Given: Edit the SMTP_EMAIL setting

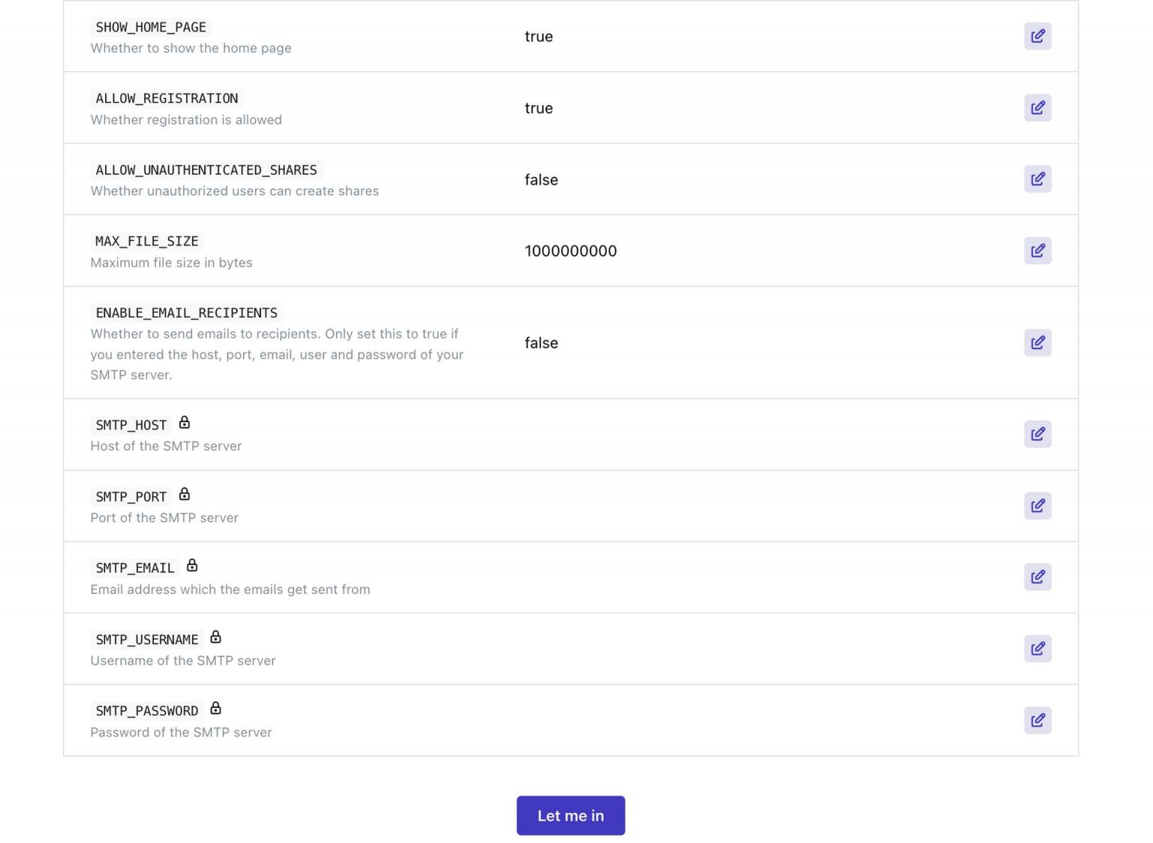Looking at the screenshot, I should pos(1037,577).
